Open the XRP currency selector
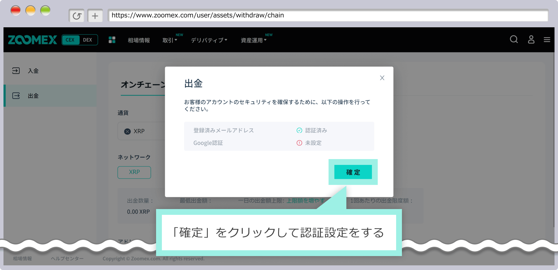 coord(141,131)
